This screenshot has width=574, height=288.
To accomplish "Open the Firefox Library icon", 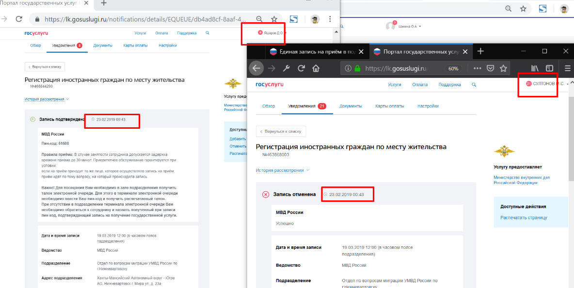I will coord(534,68).
